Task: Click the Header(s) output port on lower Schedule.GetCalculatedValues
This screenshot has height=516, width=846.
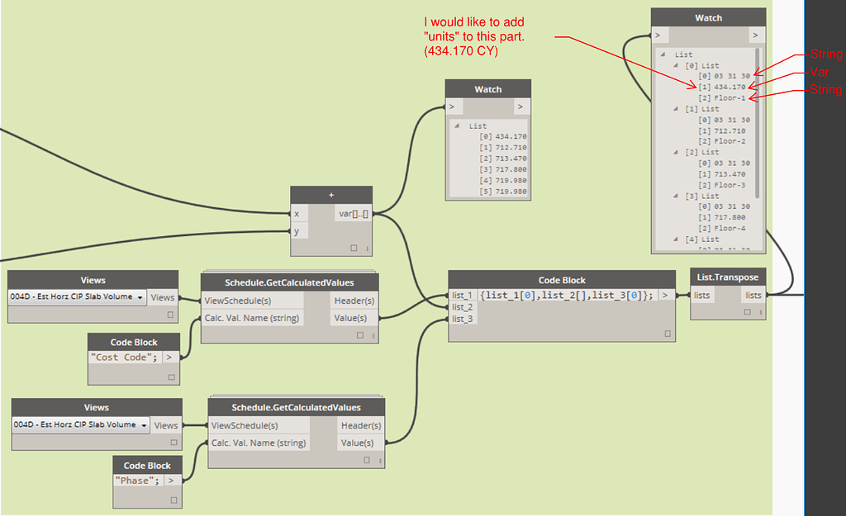Action: pos(361,425)
